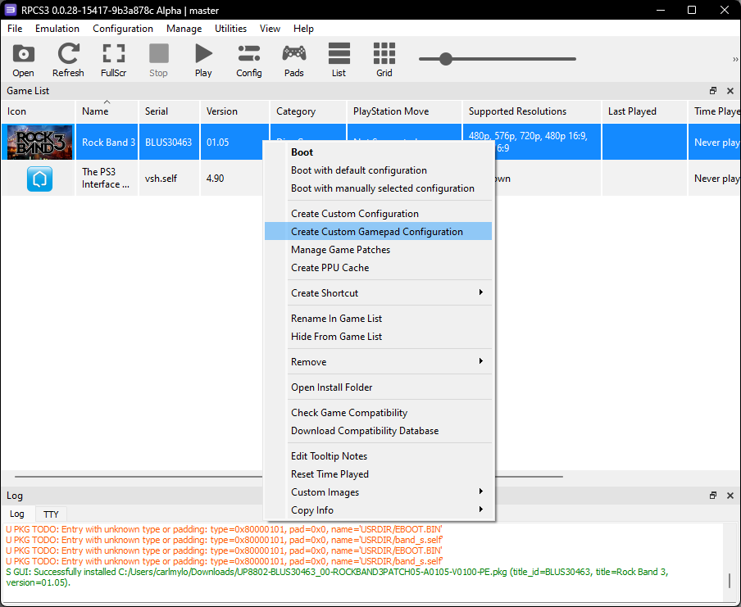Select the Rock Band 3 game icon

click(39, 143)
